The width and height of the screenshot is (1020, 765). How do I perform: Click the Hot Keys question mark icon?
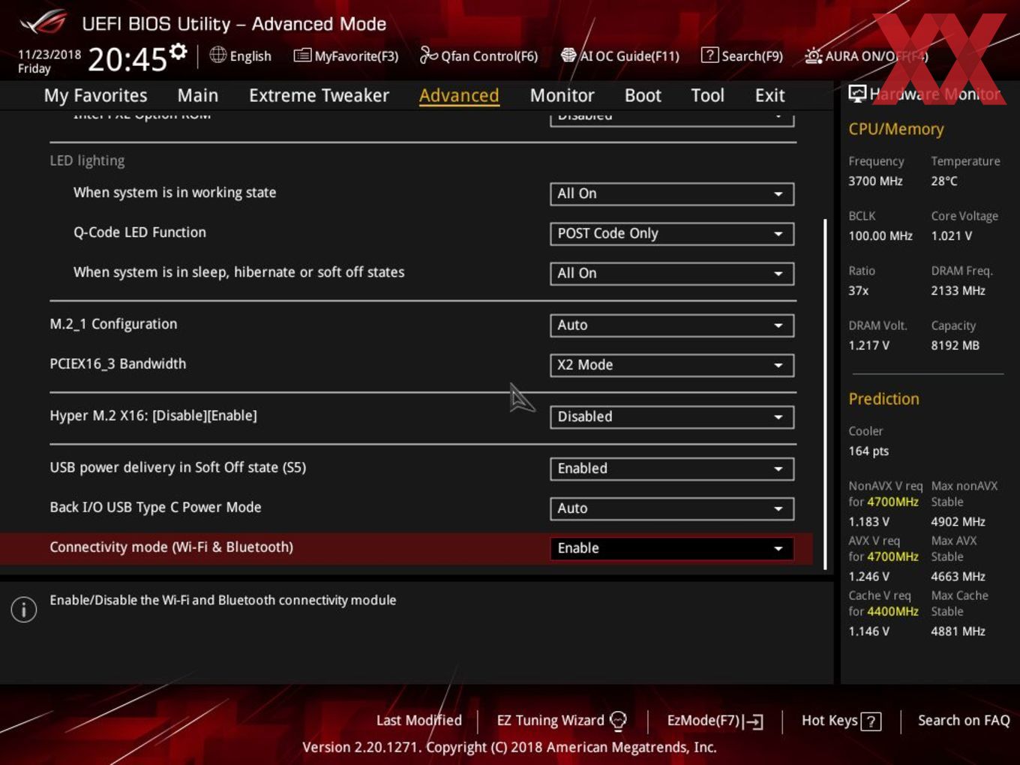(x=871, y=721)
